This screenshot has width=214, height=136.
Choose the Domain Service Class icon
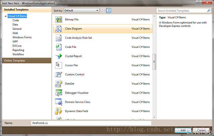click(x=59, y=102)
